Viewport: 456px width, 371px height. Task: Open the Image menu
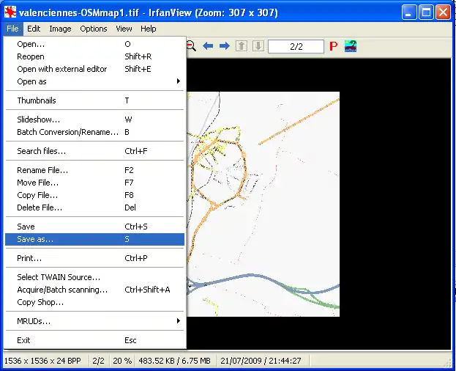coord(60,29)
